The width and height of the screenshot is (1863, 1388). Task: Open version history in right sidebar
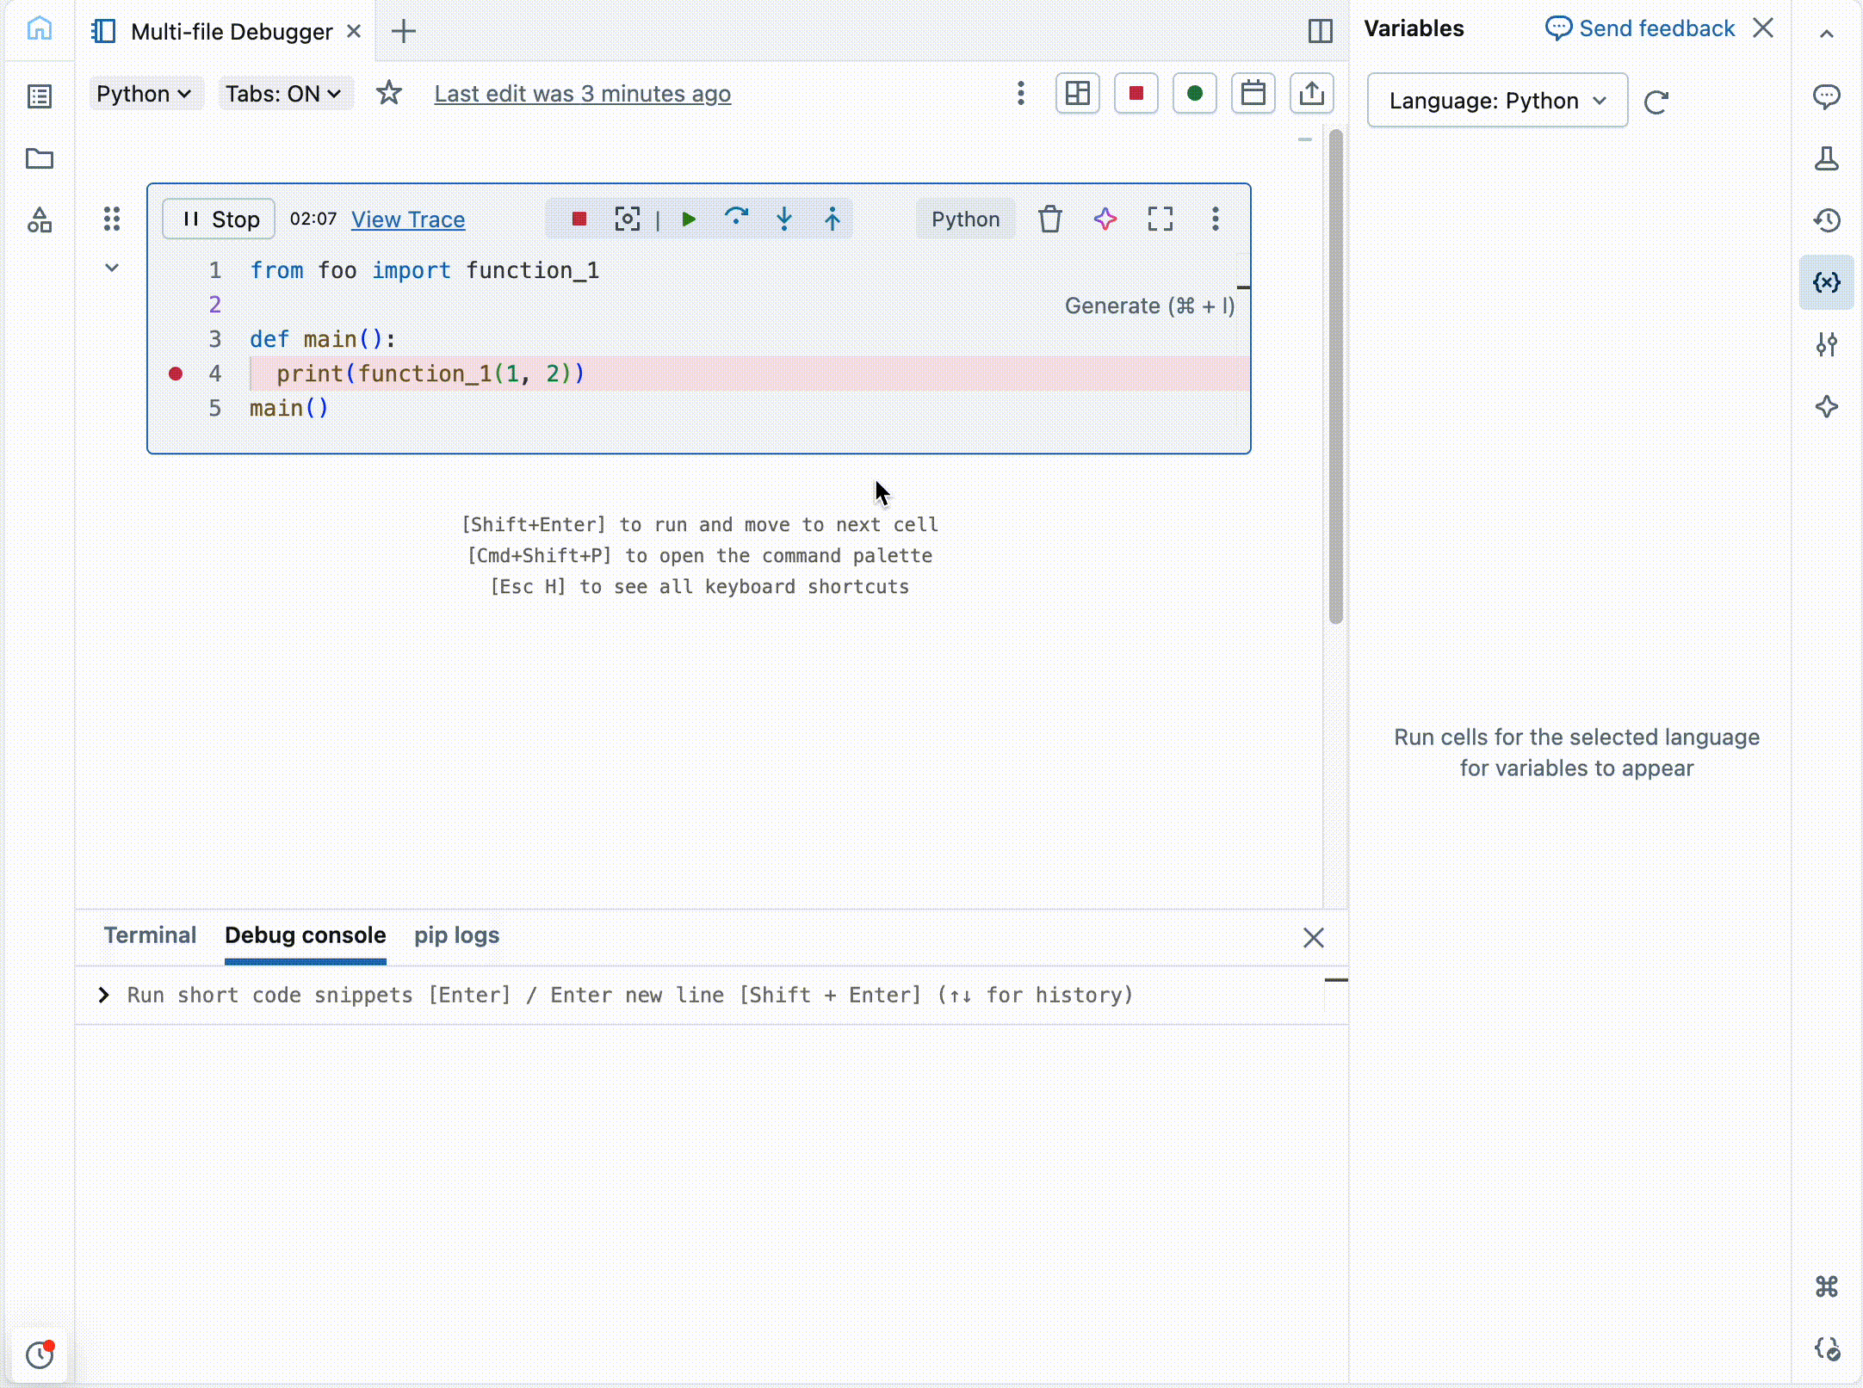click(1826, 220)
